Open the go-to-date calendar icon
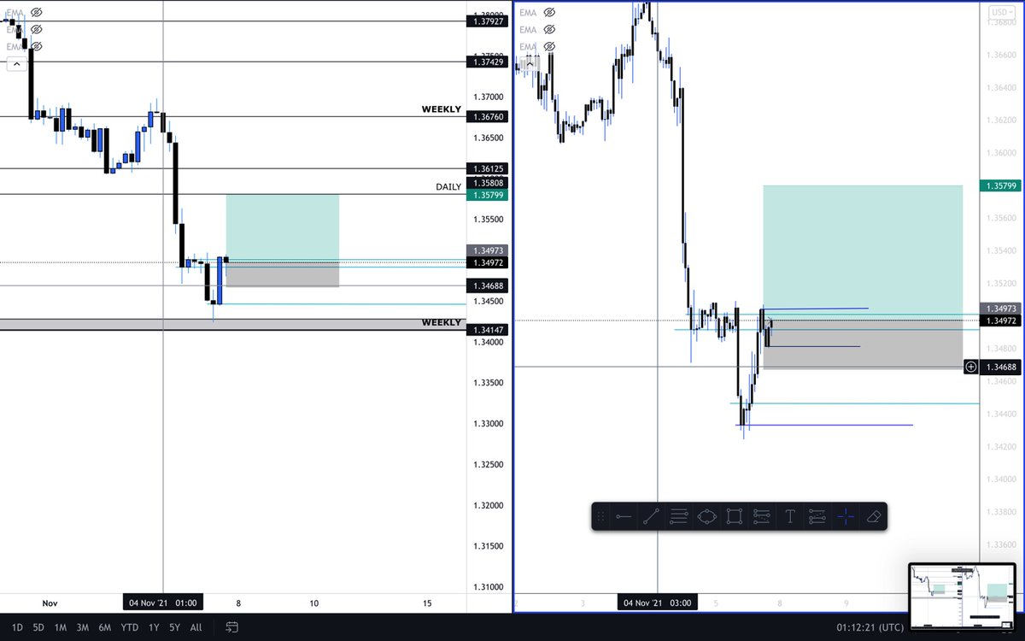This screenshot has height=641, width=1025. (x=231, y=627)
